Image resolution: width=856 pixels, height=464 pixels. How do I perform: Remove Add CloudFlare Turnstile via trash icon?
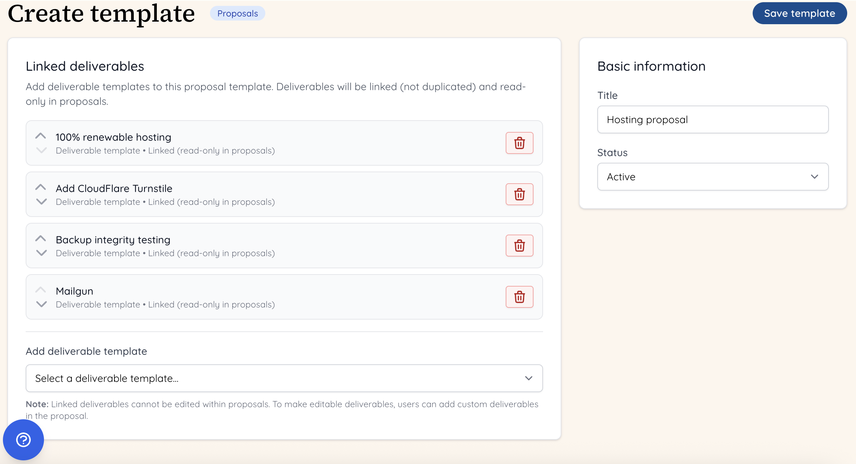pyautogui.click(x=519, y=194)
